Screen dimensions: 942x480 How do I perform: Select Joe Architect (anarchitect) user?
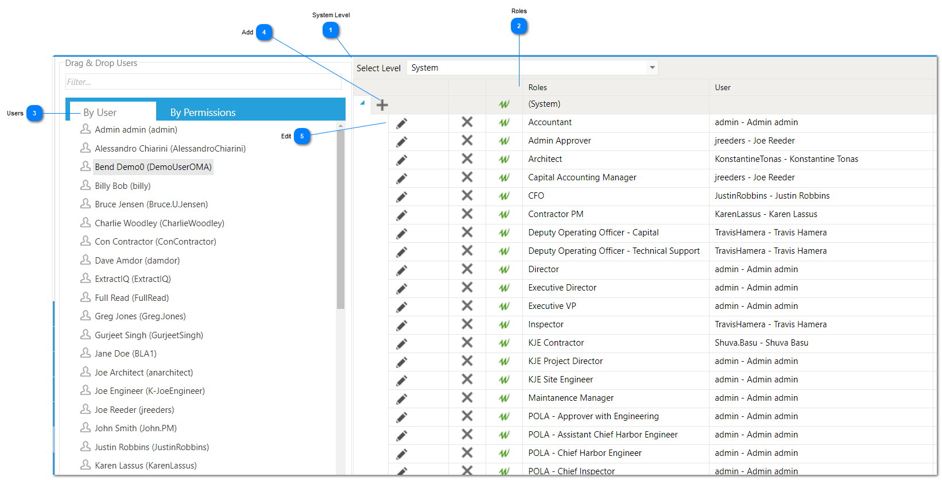point(144,373)
